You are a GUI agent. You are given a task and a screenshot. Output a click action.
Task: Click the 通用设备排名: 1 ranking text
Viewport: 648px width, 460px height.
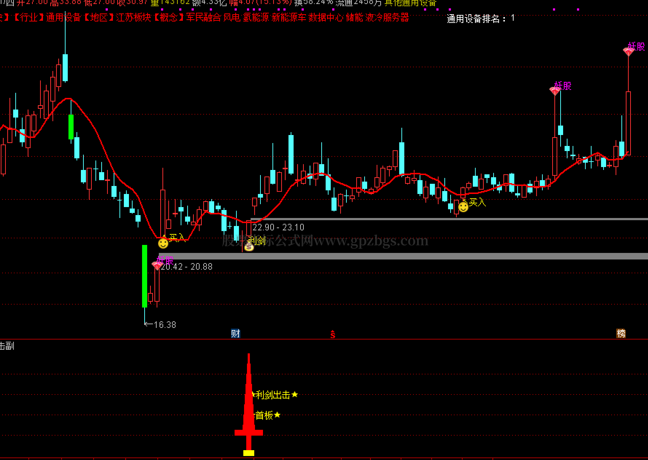[481, 19]
